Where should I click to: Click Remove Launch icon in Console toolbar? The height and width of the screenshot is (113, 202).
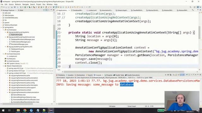(x=168, y=75)
